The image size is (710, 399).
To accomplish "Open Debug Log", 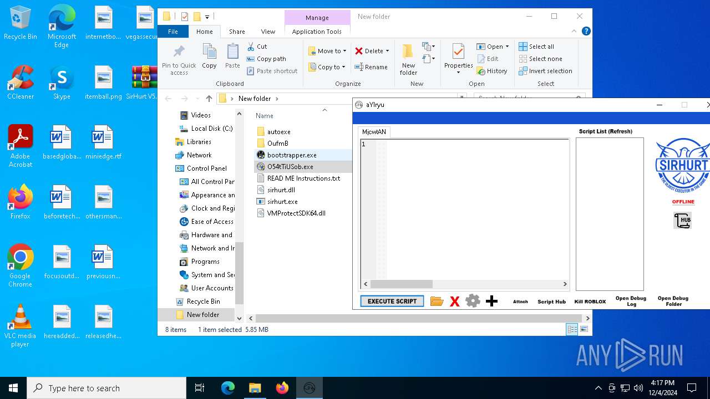I will (x=631, y=301).
